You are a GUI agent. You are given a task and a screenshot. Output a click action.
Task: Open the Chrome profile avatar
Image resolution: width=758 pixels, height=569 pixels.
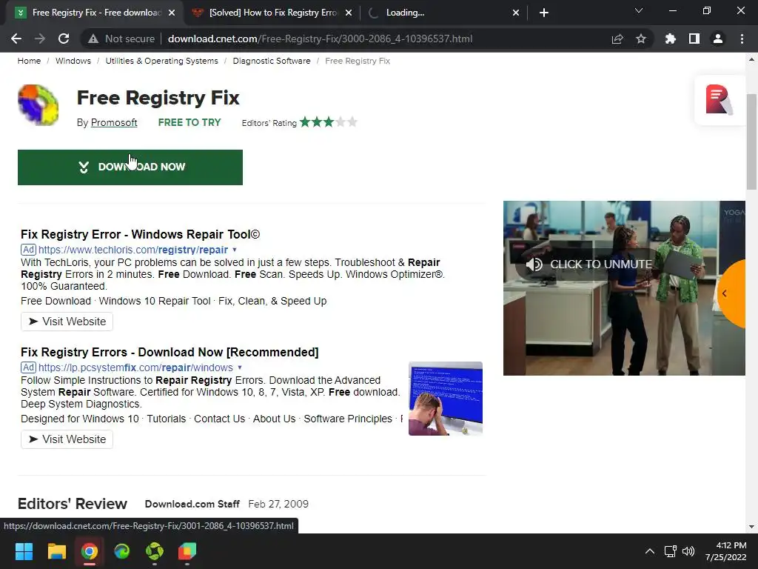(x=718, y=39)
